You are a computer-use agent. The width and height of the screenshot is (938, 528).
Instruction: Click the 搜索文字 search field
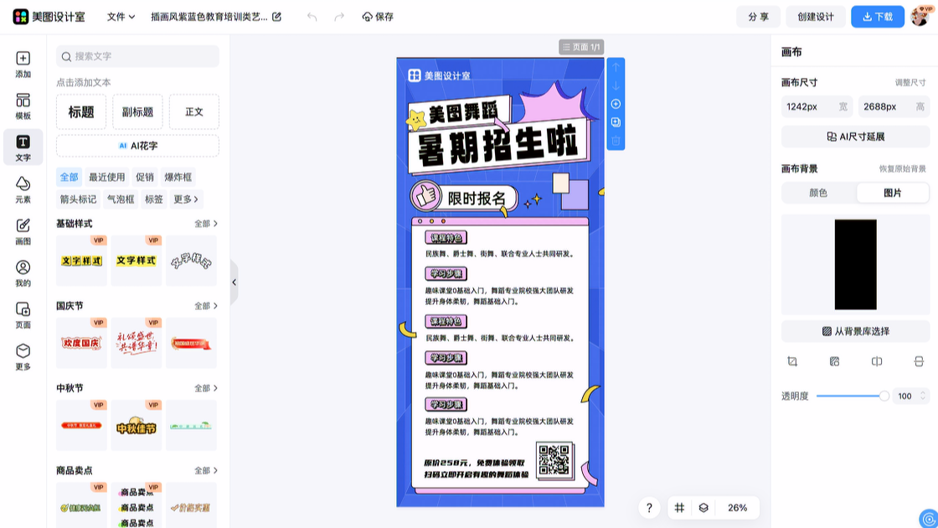(138, 56)
